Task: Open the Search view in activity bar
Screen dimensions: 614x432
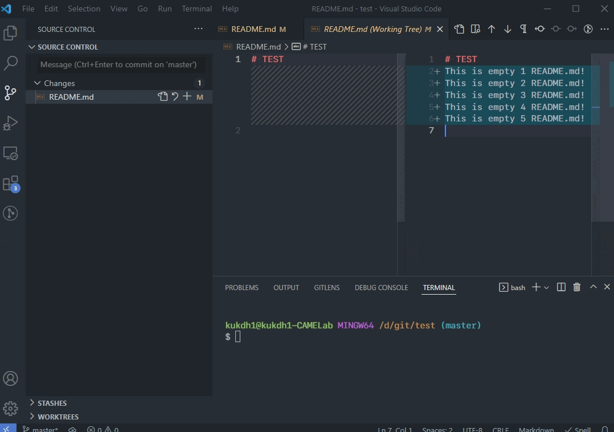Action: (11, 63)
